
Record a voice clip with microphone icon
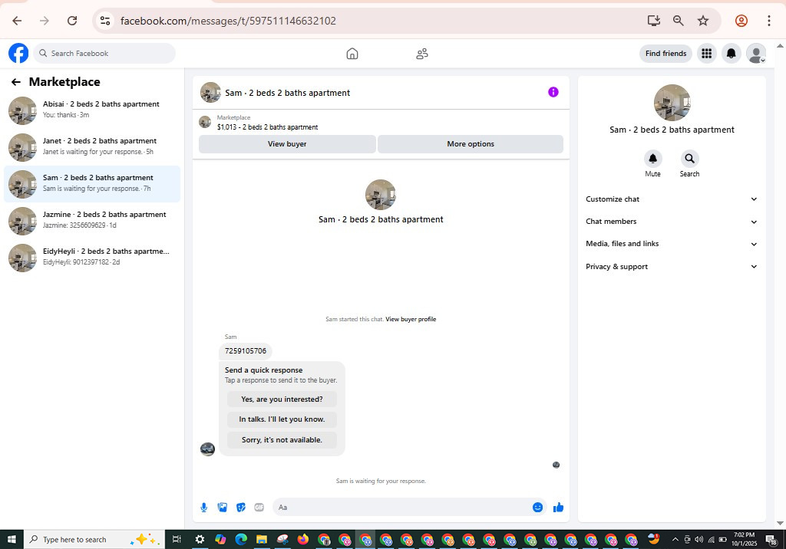[204, 508]
